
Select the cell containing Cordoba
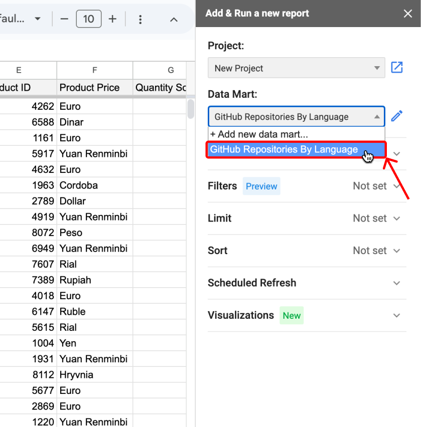click(95, 185)
